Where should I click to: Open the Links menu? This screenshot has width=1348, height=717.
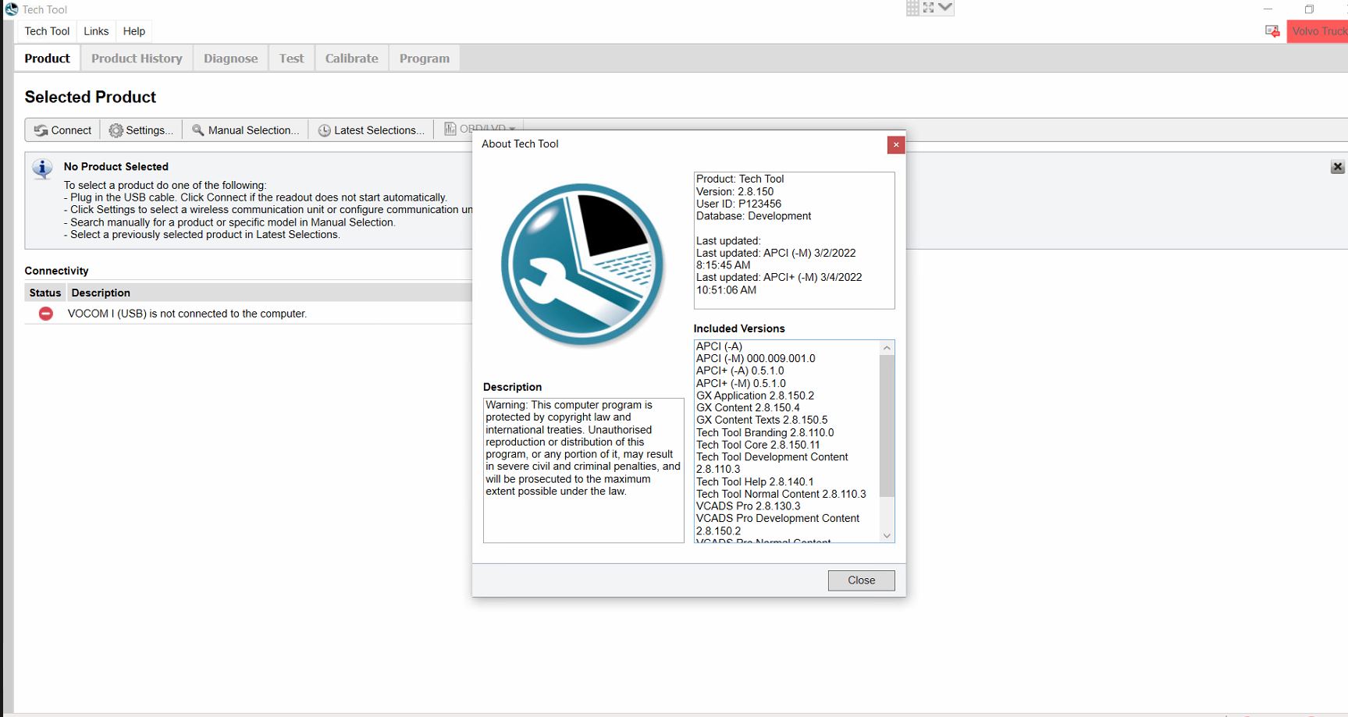click(x=96, y=31)
